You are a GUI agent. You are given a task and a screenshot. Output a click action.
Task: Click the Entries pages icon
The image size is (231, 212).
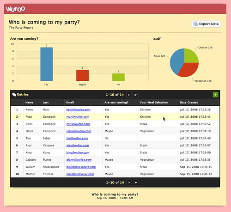(x=14, y=95)
